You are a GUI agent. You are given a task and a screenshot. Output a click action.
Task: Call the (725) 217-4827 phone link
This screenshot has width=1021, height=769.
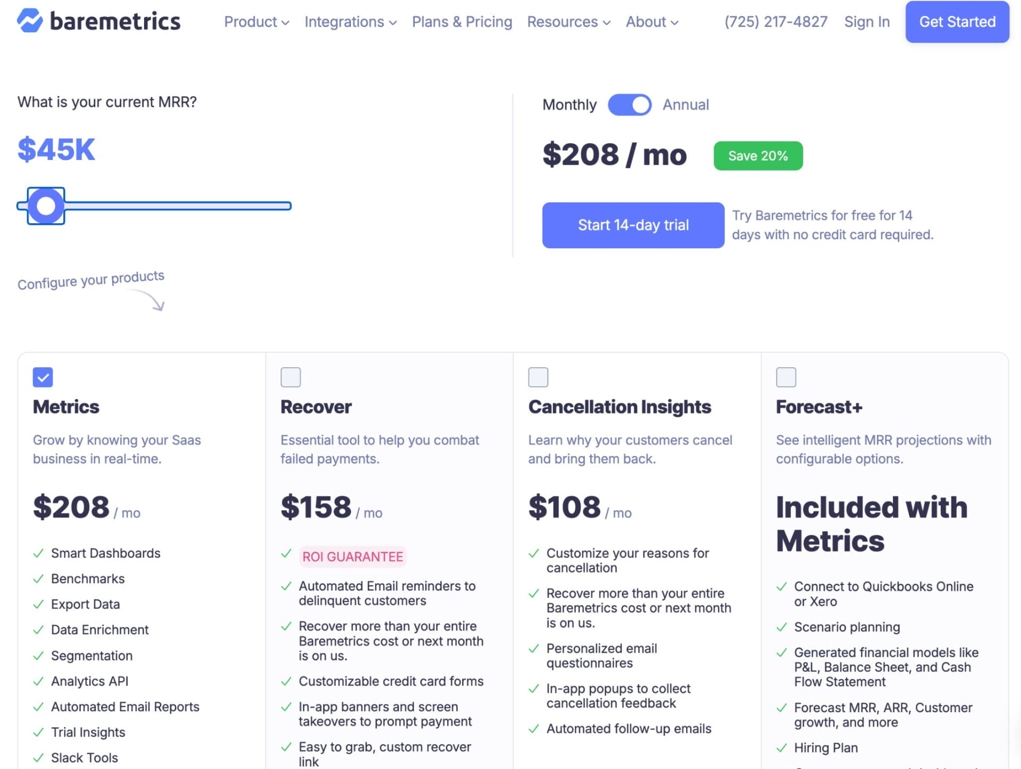pyautogui.click(x=775, y=22)
